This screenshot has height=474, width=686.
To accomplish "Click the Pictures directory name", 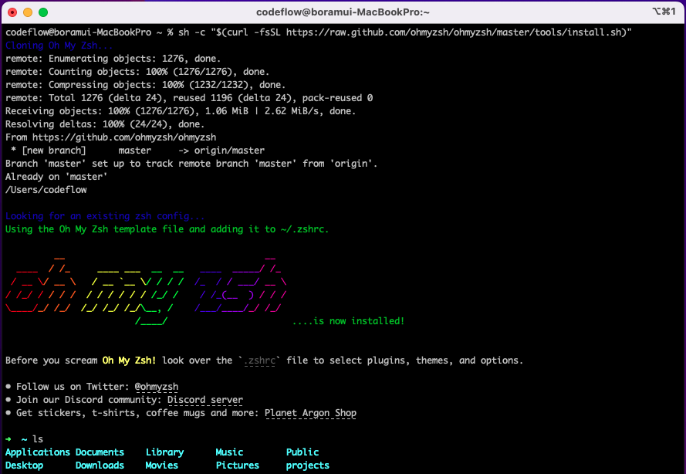I will coord(237,466).
